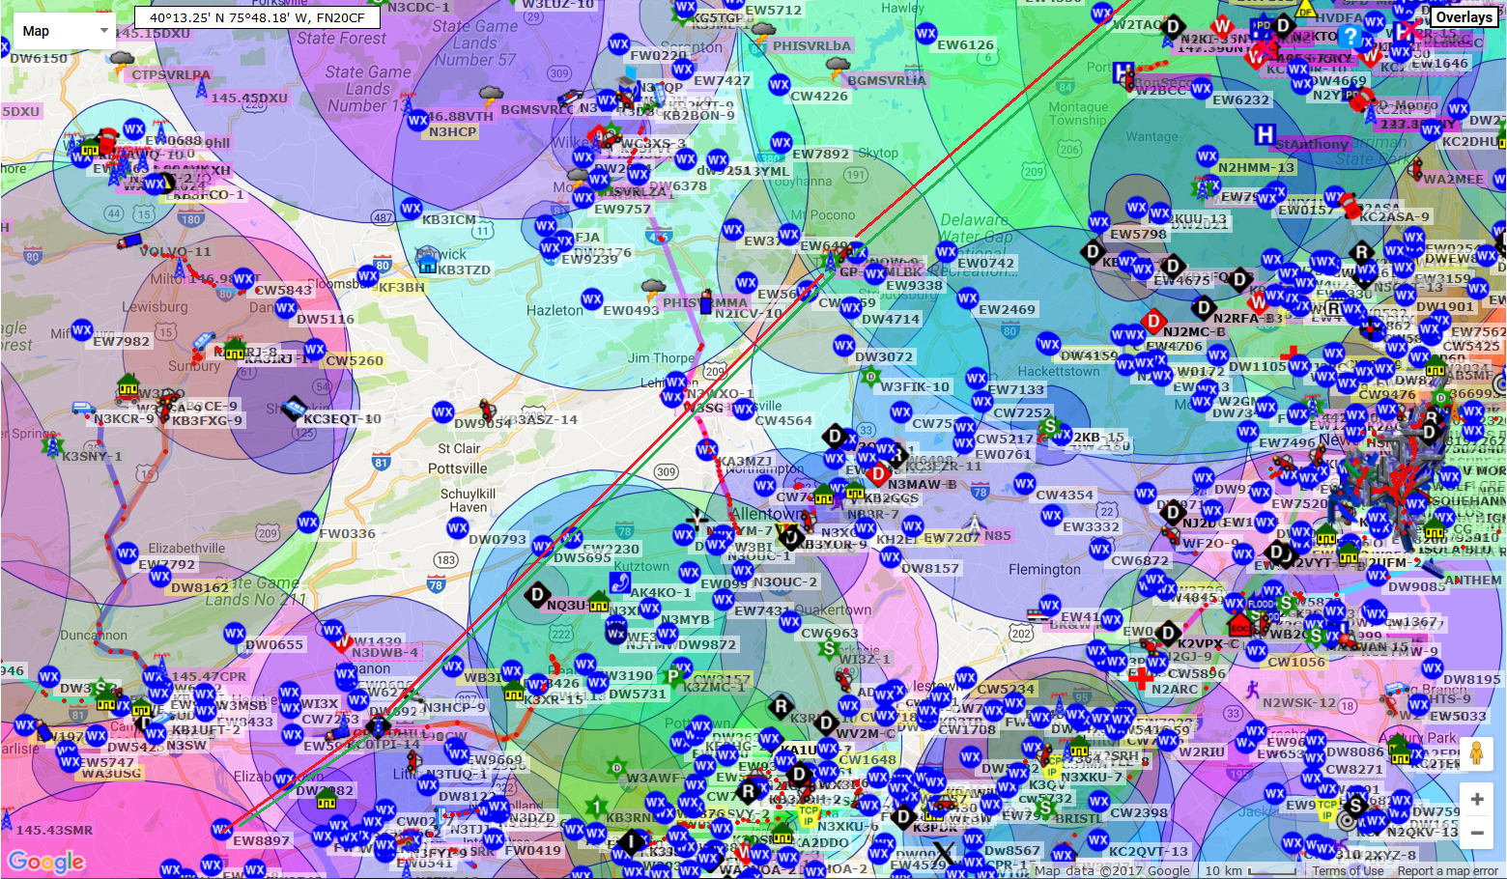Click the Report a map error link

tap(1447, 871)
